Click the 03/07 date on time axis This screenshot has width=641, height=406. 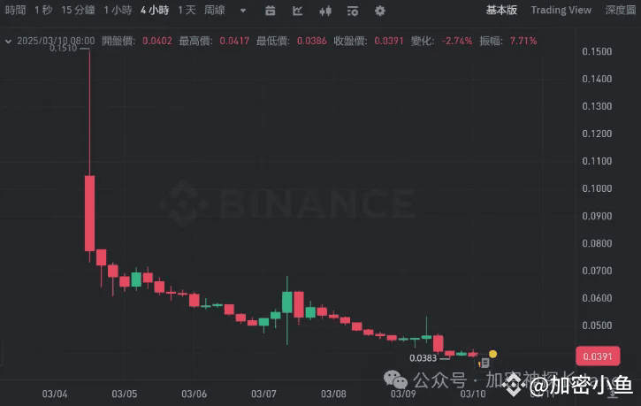pos(263,395)
